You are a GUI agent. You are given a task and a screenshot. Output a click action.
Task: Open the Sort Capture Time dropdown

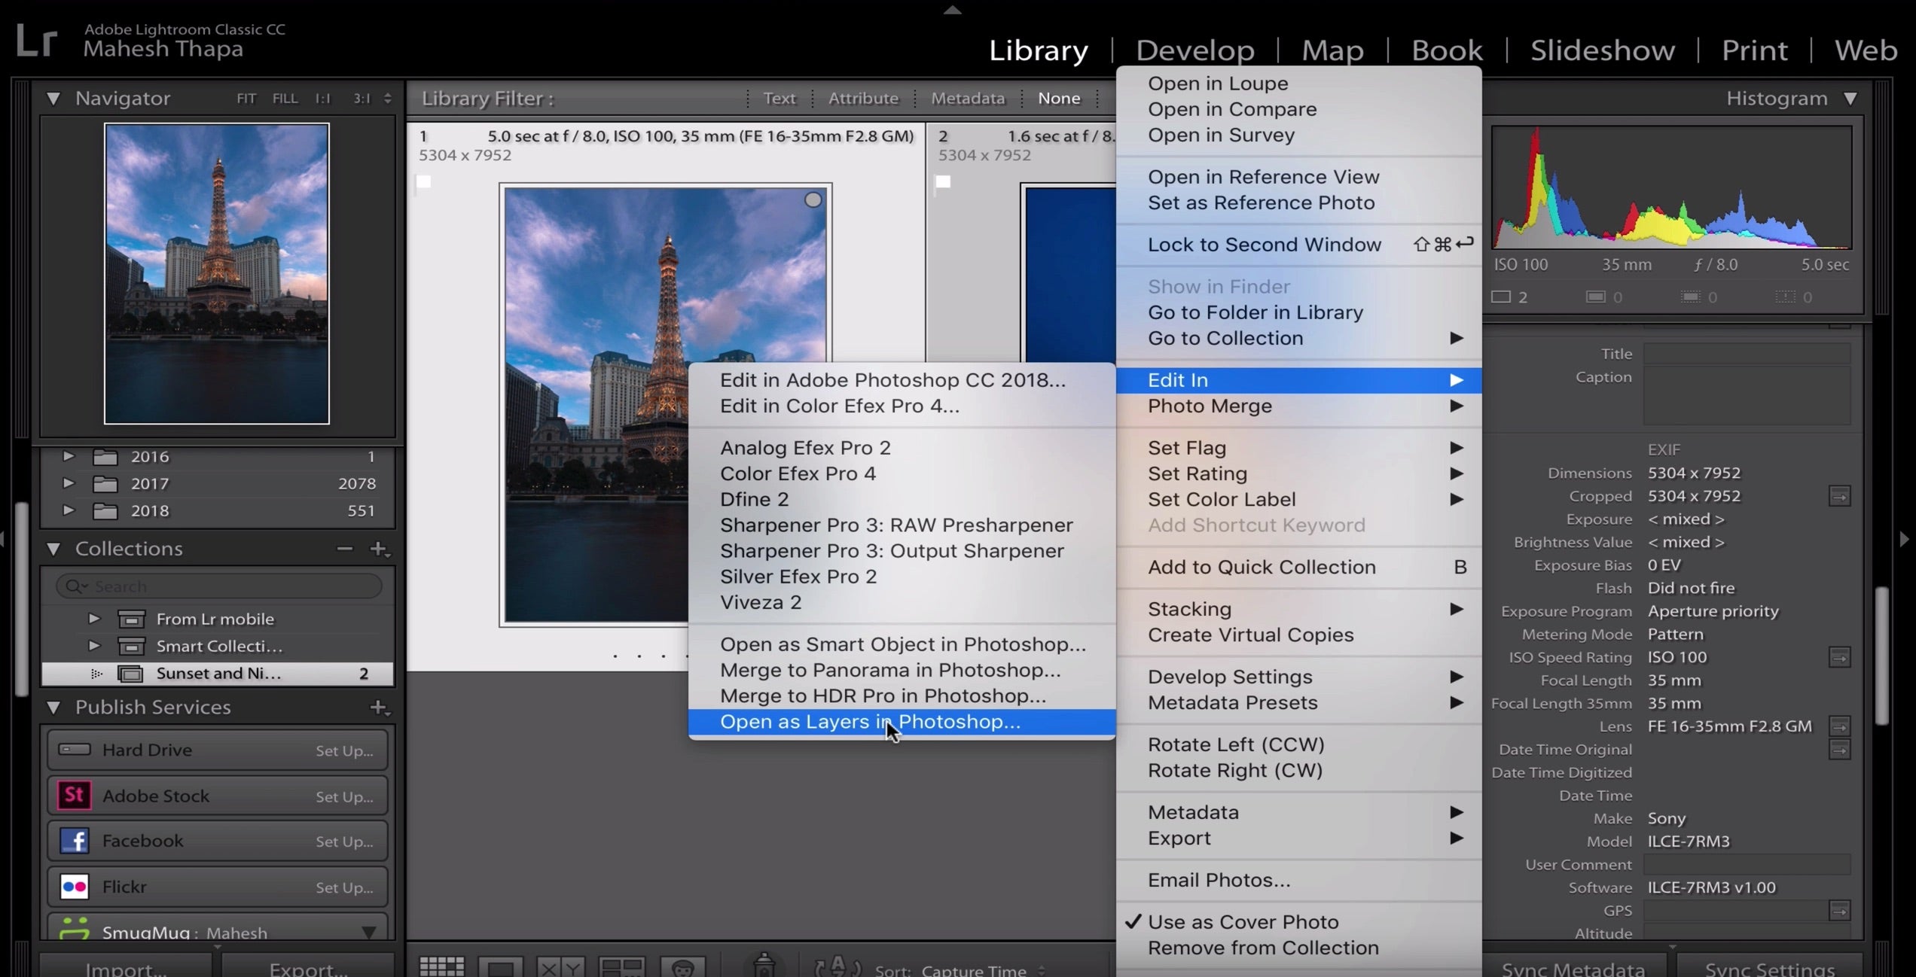[x=982, y=969]
